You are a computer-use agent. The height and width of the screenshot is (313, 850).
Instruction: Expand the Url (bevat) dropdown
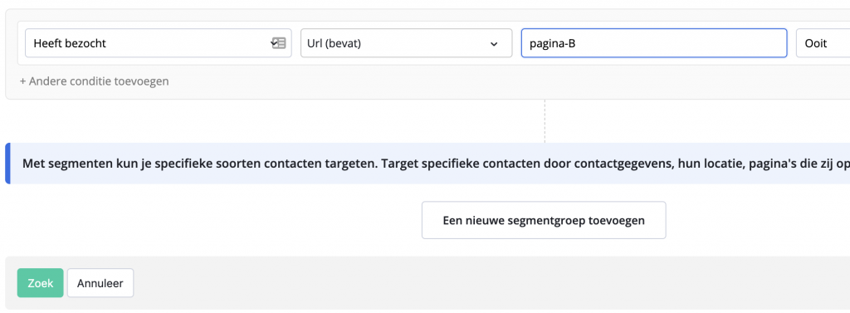[x=407, y=43]
